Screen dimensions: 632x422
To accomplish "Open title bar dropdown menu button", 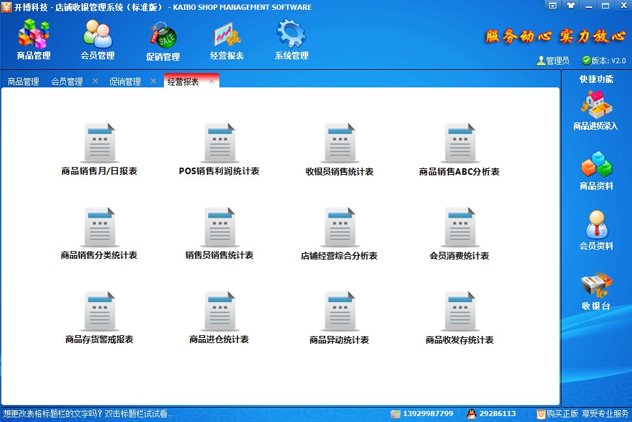I will (x=552, y=6).
